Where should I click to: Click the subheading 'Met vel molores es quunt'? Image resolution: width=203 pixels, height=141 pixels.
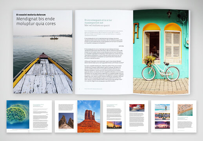[97, 25]
